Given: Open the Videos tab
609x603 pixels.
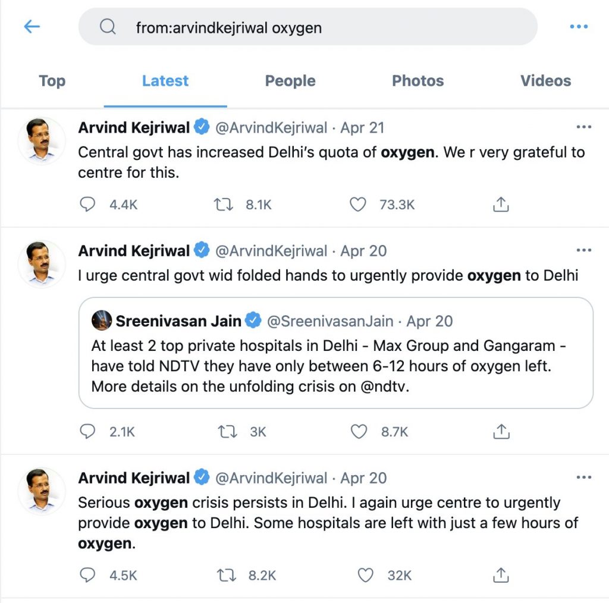Looking at the screenshot, I should [x=545, y=81].
